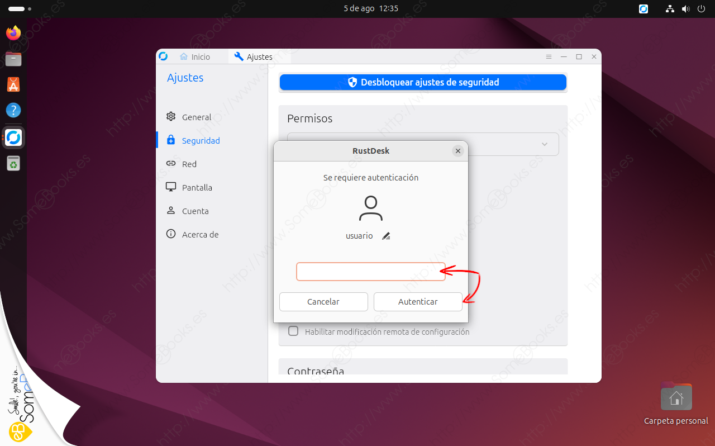Open the clock showing 5 de ago 12:35
715x446 pixels.
371,9
